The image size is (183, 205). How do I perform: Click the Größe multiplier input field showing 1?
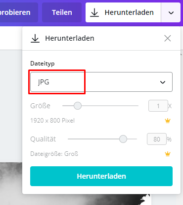(158, 106)
